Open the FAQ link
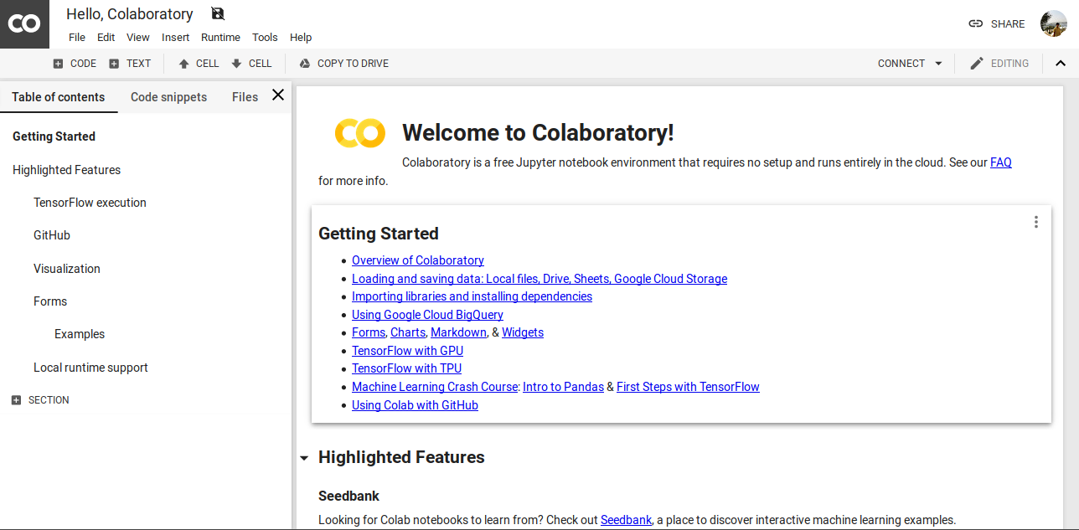Image resolution: width=1079 pixels, height=530 pixels. [x=1001, y=162]
